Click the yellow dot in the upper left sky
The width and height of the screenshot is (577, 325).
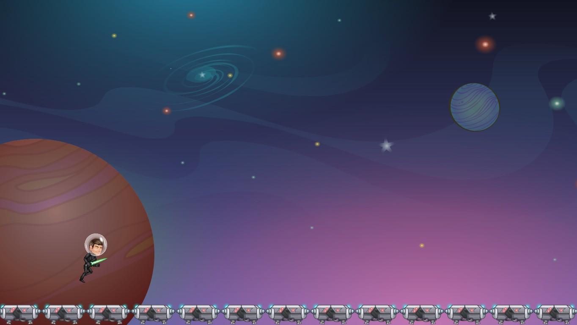point(114,36)
